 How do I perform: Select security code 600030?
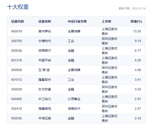pos(17,118)
